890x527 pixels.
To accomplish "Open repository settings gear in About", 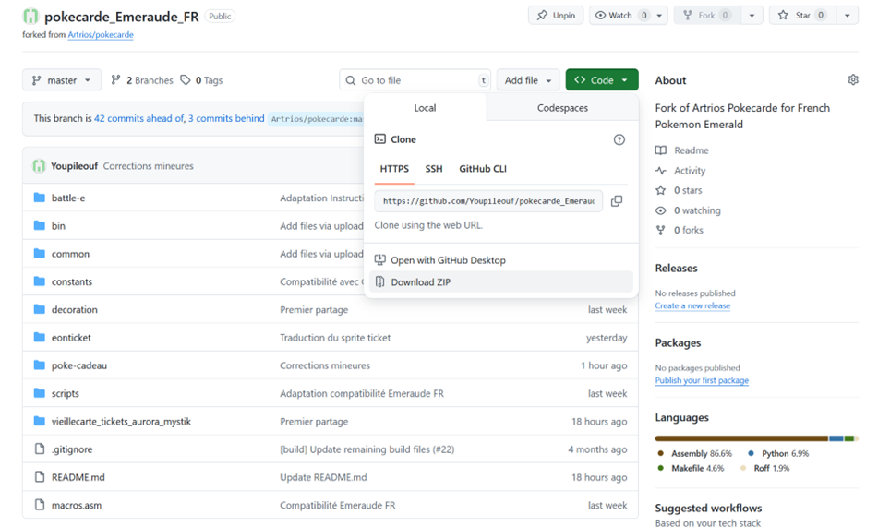I will click(852, 80).
